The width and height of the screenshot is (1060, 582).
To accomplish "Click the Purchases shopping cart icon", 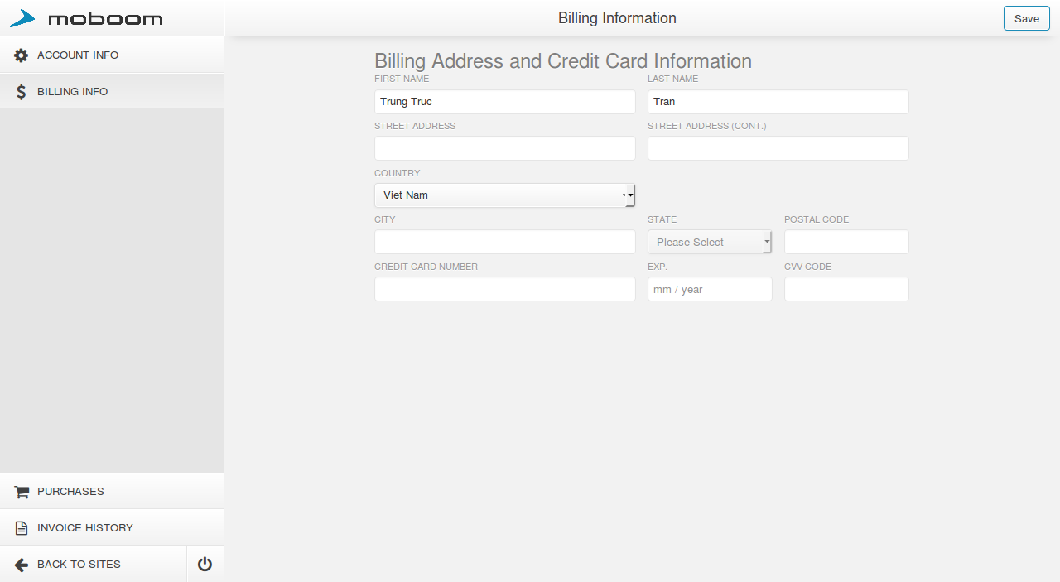I will pos(22,492).
